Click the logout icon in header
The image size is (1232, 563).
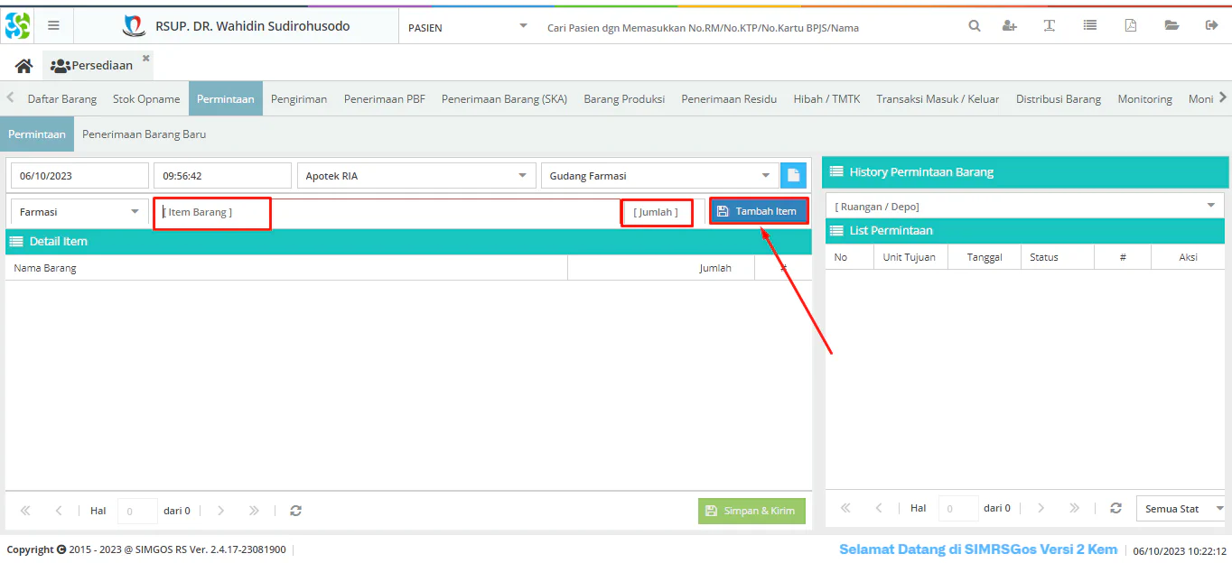(1211, 26)
